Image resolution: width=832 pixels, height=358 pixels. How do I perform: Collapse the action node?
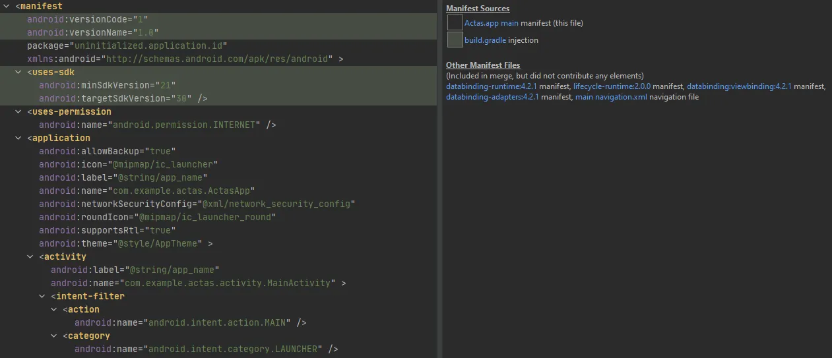[55, 310]
